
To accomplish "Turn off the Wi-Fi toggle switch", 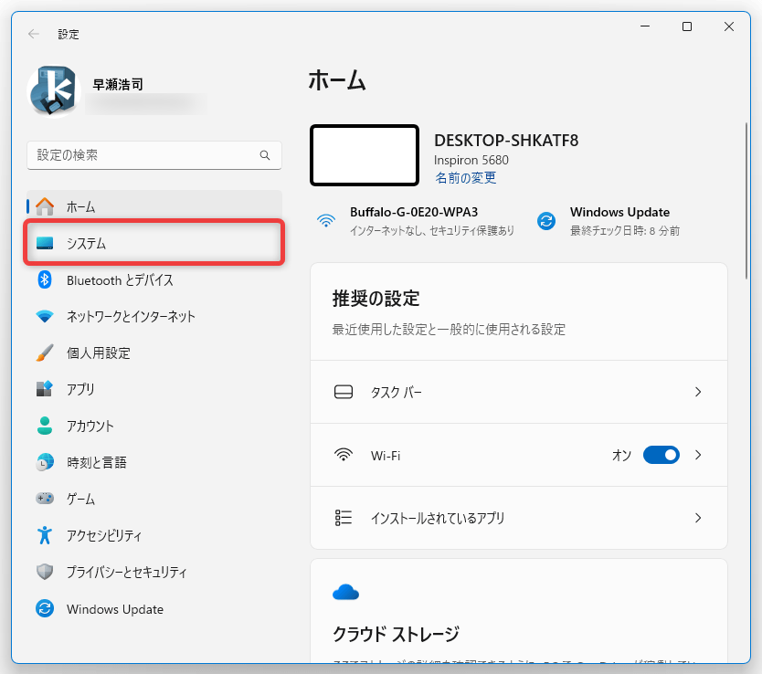I will point(661,455).
